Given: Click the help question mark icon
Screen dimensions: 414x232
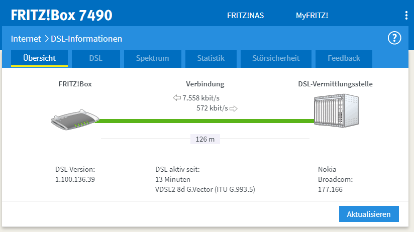Looking at the screenshot, I should coord(394,38).
